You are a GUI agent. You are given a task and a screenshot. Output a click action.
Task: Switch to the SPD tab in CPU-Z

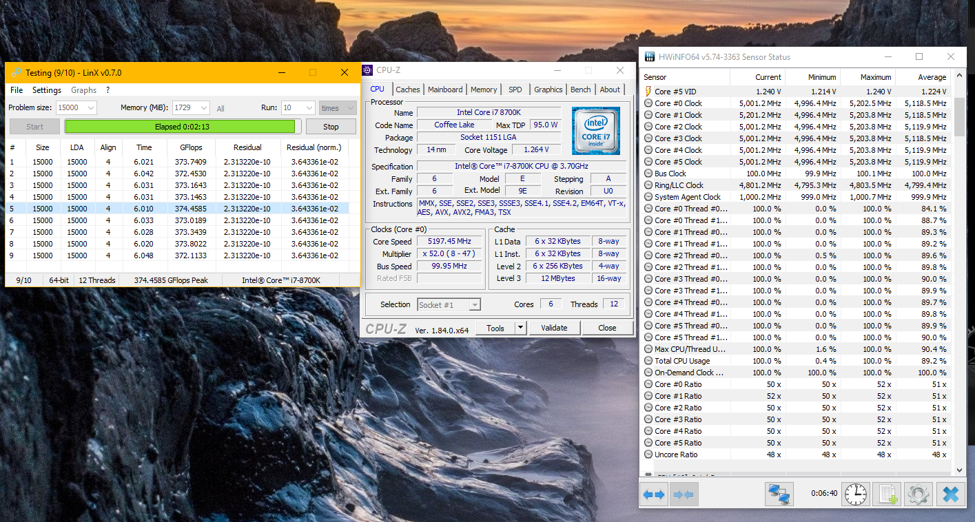pos(515,90)
